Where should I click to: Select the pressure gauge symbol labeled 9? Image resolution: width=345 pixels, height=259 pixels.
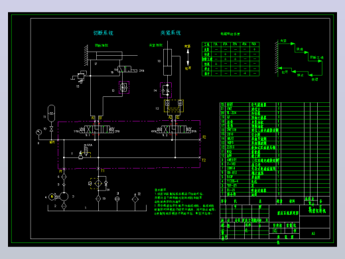pyautogui.click(x=39, y=132)
